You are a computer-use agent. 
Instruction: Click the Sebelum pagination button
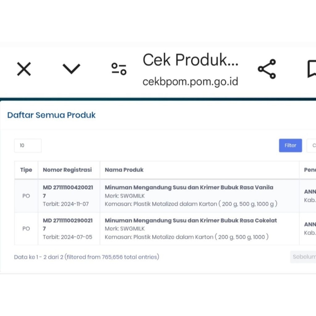(x=304, y=257)
